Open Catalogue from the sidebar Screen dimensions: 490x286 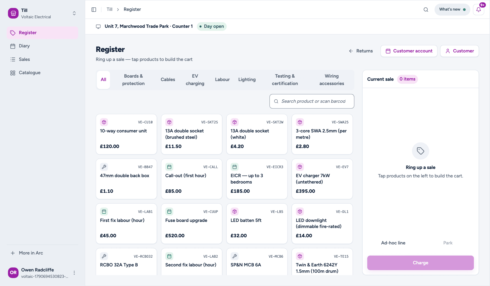click(x=42, y=73)
